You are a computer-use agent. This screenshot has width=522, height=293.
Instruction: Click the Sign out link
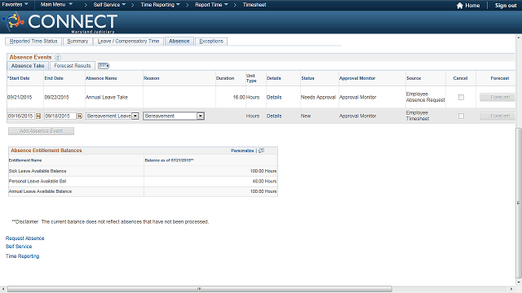[x=506, y=6]
